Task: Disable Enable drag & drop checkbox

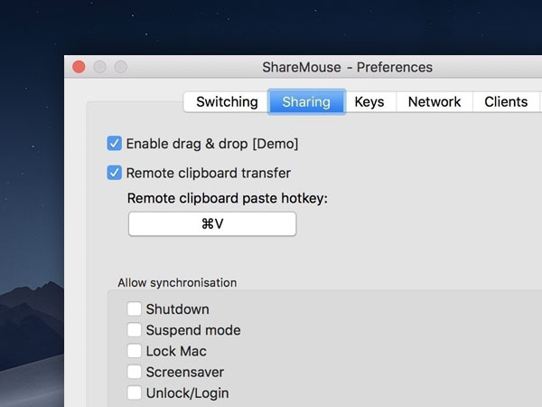Action: 115,143
